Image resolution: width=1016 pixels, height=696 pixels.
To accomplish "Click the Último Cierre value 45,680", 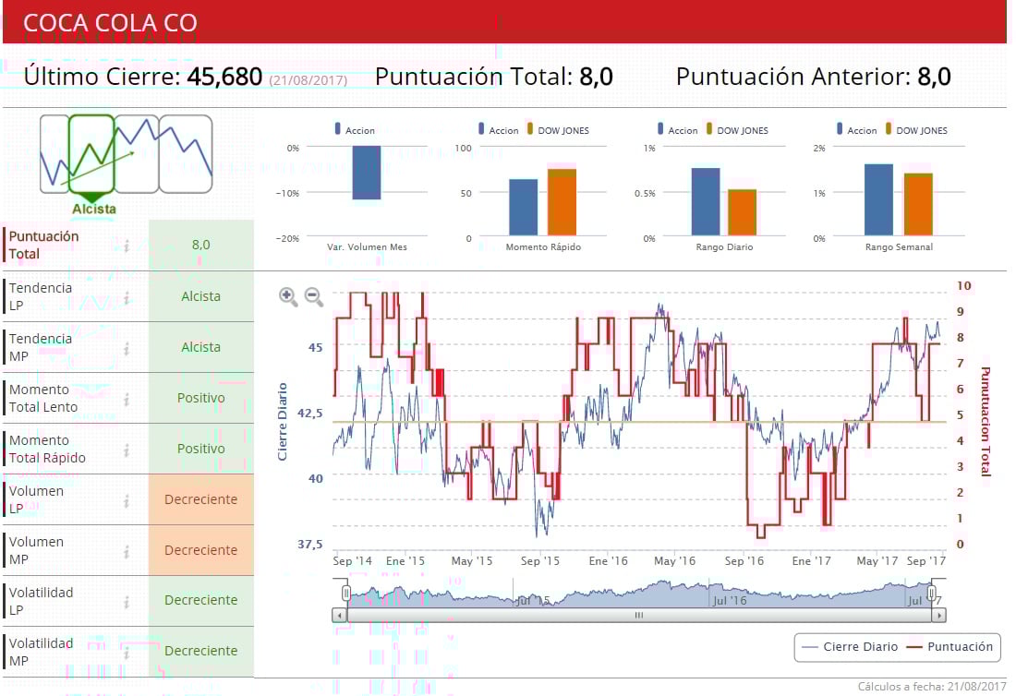I will tap(224, 77).
